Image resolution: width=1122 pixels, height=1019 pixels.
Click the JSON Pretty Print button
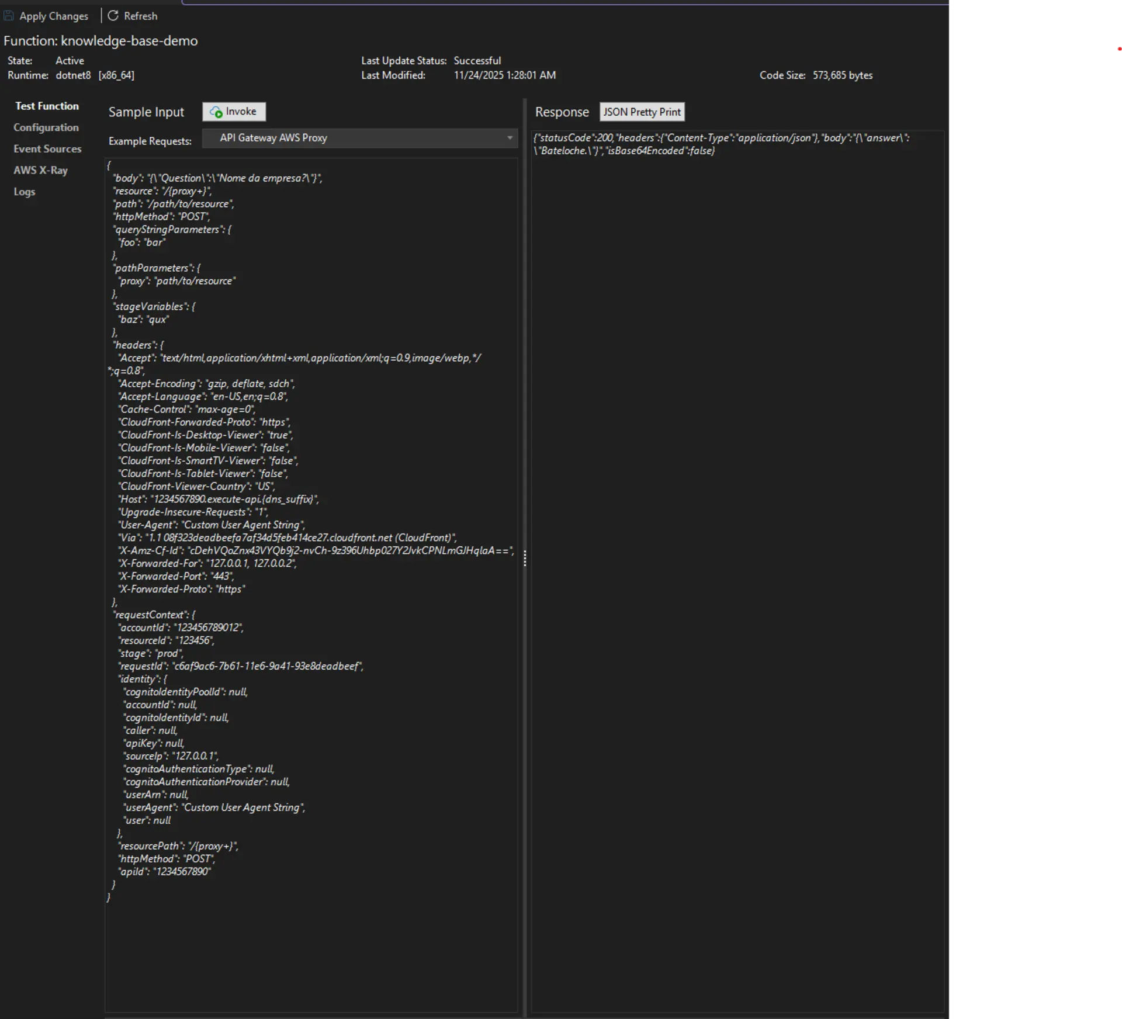click(642, 112)
